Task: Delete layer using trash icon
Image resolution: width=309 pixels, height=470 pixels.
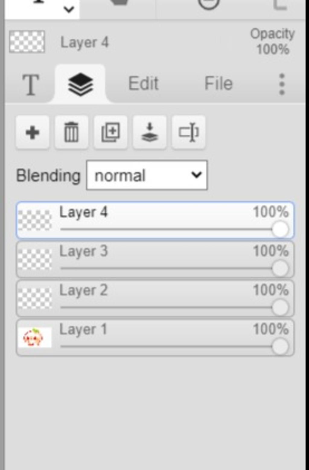Action: (72, 132)
